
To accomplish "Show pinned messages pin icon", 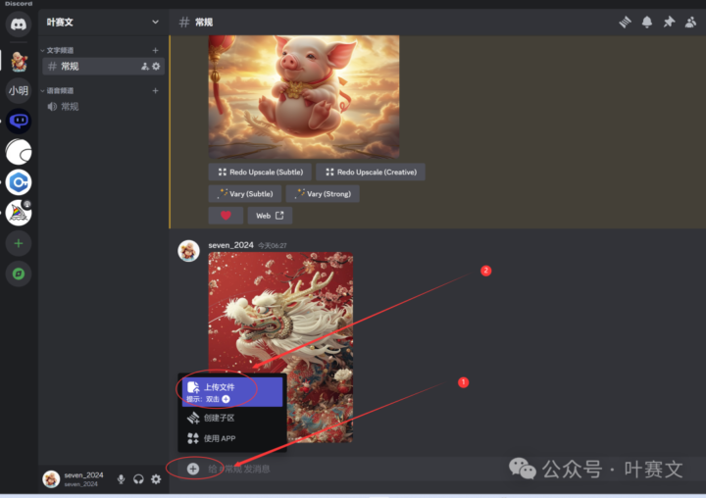I will point(669,22).
